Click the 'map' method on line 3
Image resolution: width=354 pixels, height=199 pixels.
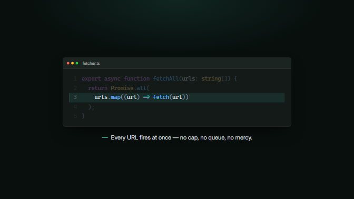pos(115,97)
